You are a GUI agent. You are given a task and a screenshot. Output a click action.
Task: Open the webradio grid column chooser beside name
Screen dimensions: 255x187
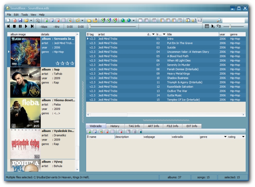pyautogui.click(x=88, y=137)
